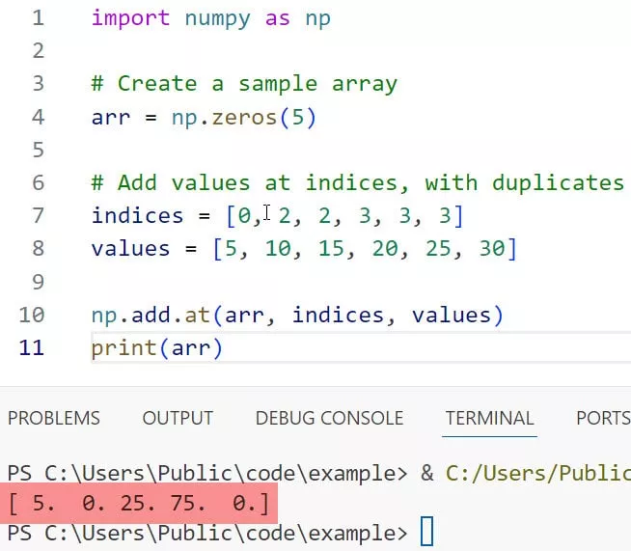Click line number 7 in the gutter
The image size is (631, 551).
(37, 215)
